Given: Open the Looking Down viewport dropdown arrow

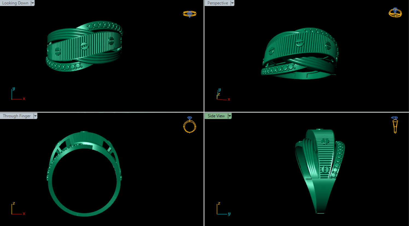Looking at the screenshot, I should point(33,3).
